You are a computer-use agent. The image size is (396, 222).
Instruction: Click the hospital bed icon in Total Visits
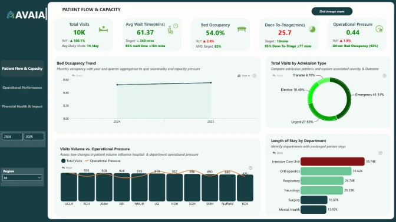coord(103,29)
